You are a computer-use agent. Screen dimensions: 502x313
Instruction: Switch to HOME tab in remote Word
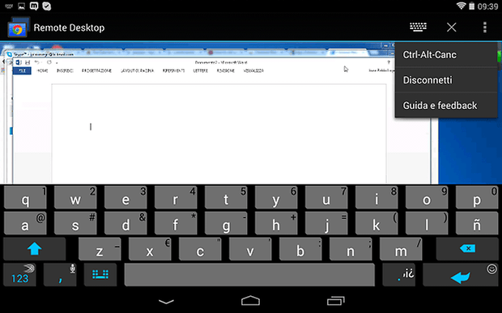pyautogui.click(x=42, y=70)
